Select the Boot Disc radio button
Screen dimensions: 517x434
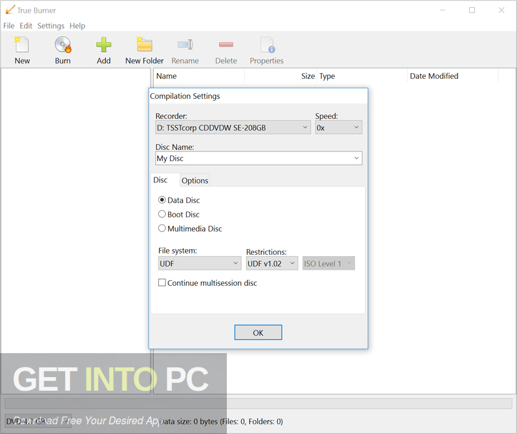(162, 214)
